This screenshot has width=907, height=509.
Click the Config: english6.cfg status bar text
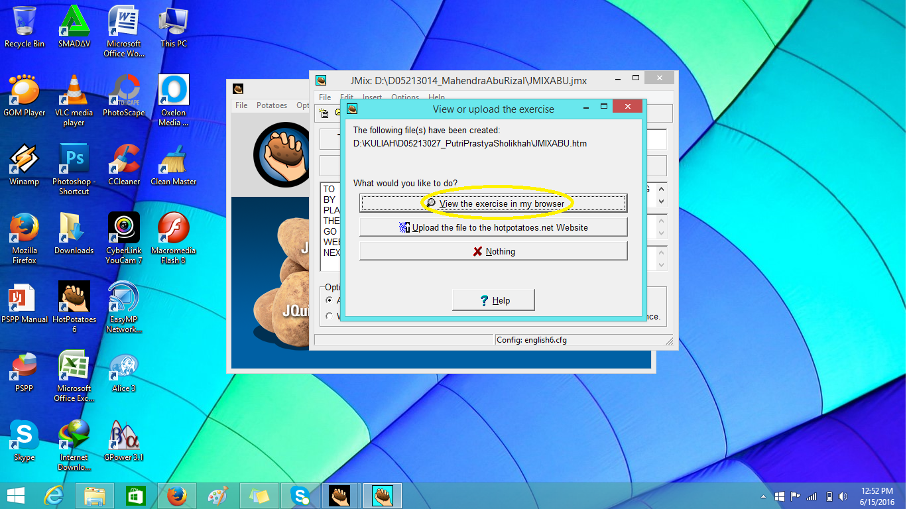coord(531,340)
